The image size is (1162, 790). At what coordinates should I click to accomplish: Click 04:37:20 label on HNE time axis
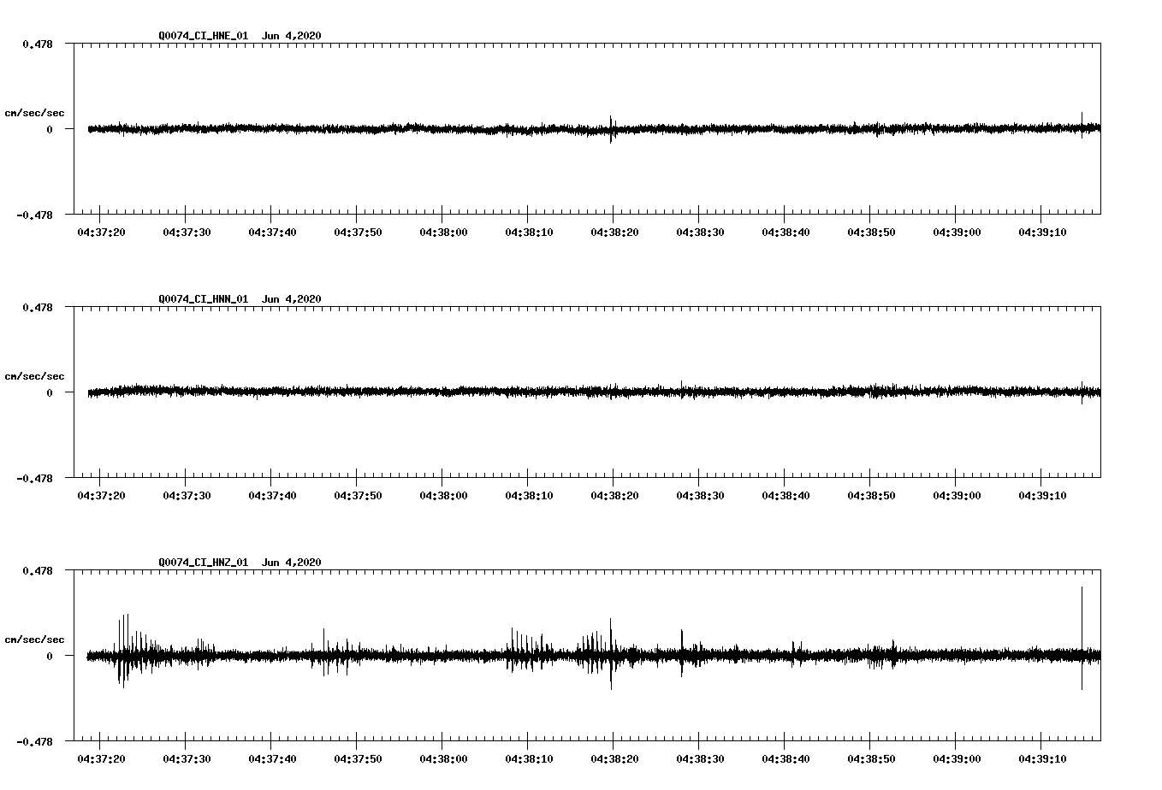click(x=101, y=233)
